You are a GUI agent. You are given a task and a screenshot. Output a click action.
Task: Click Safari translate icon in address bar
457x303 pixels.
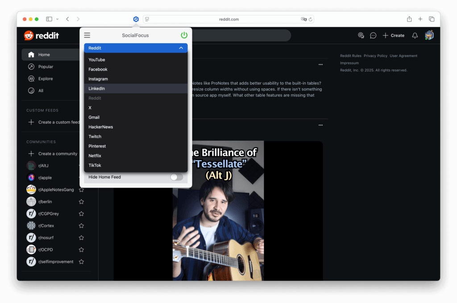303,19
